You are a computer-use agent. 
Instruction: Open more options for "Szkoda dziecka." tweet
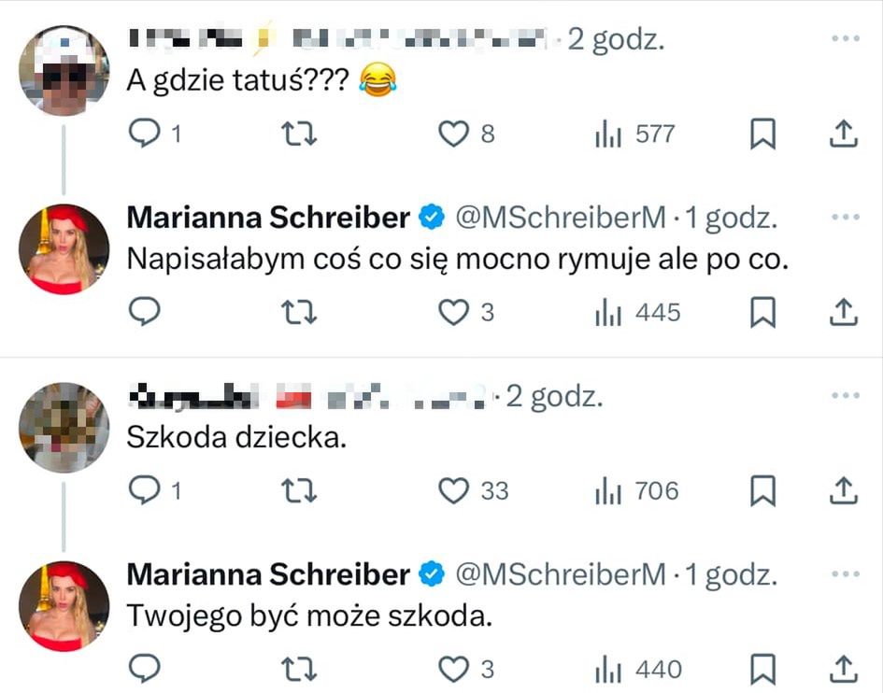(844, 396)
